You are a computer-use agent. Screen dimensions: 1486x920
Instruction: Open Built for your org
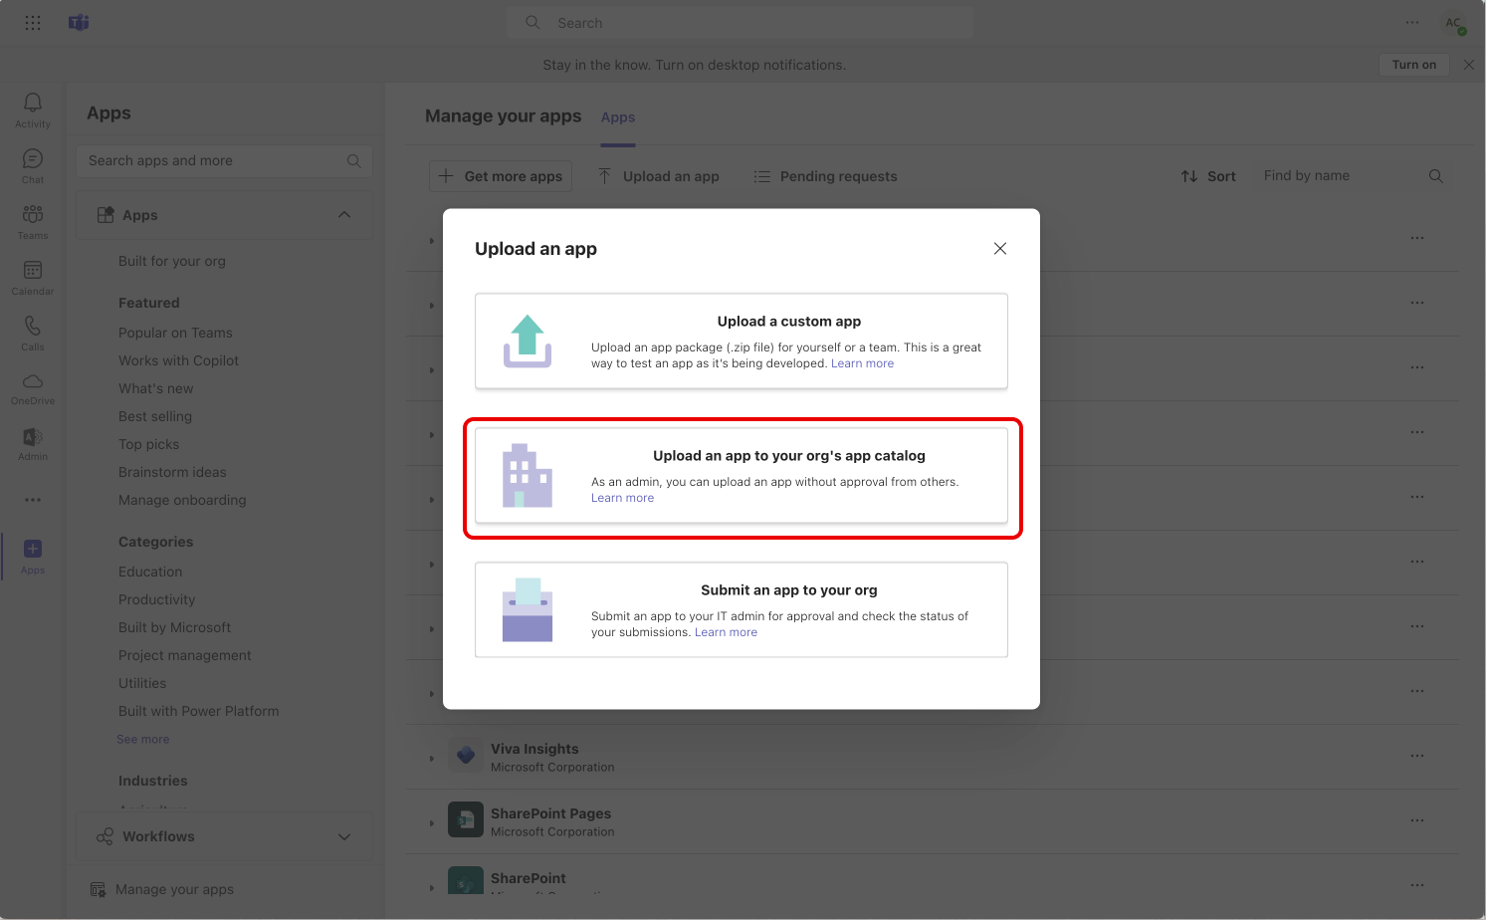coord(172,261)
